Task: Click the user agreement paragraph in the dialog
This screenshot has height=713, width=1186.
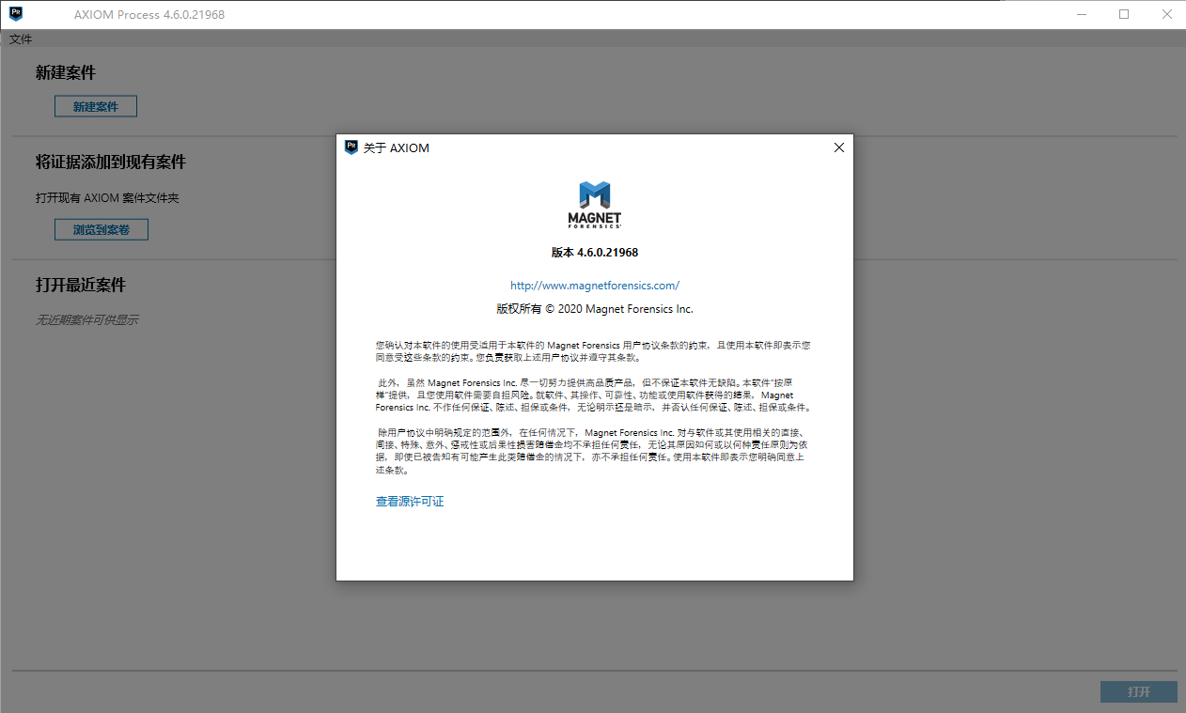Action: [x=594, y=350]
